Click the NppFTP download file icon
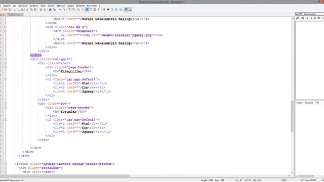Image resolution: width=324 pixels, height=182 pixels. 307,18
